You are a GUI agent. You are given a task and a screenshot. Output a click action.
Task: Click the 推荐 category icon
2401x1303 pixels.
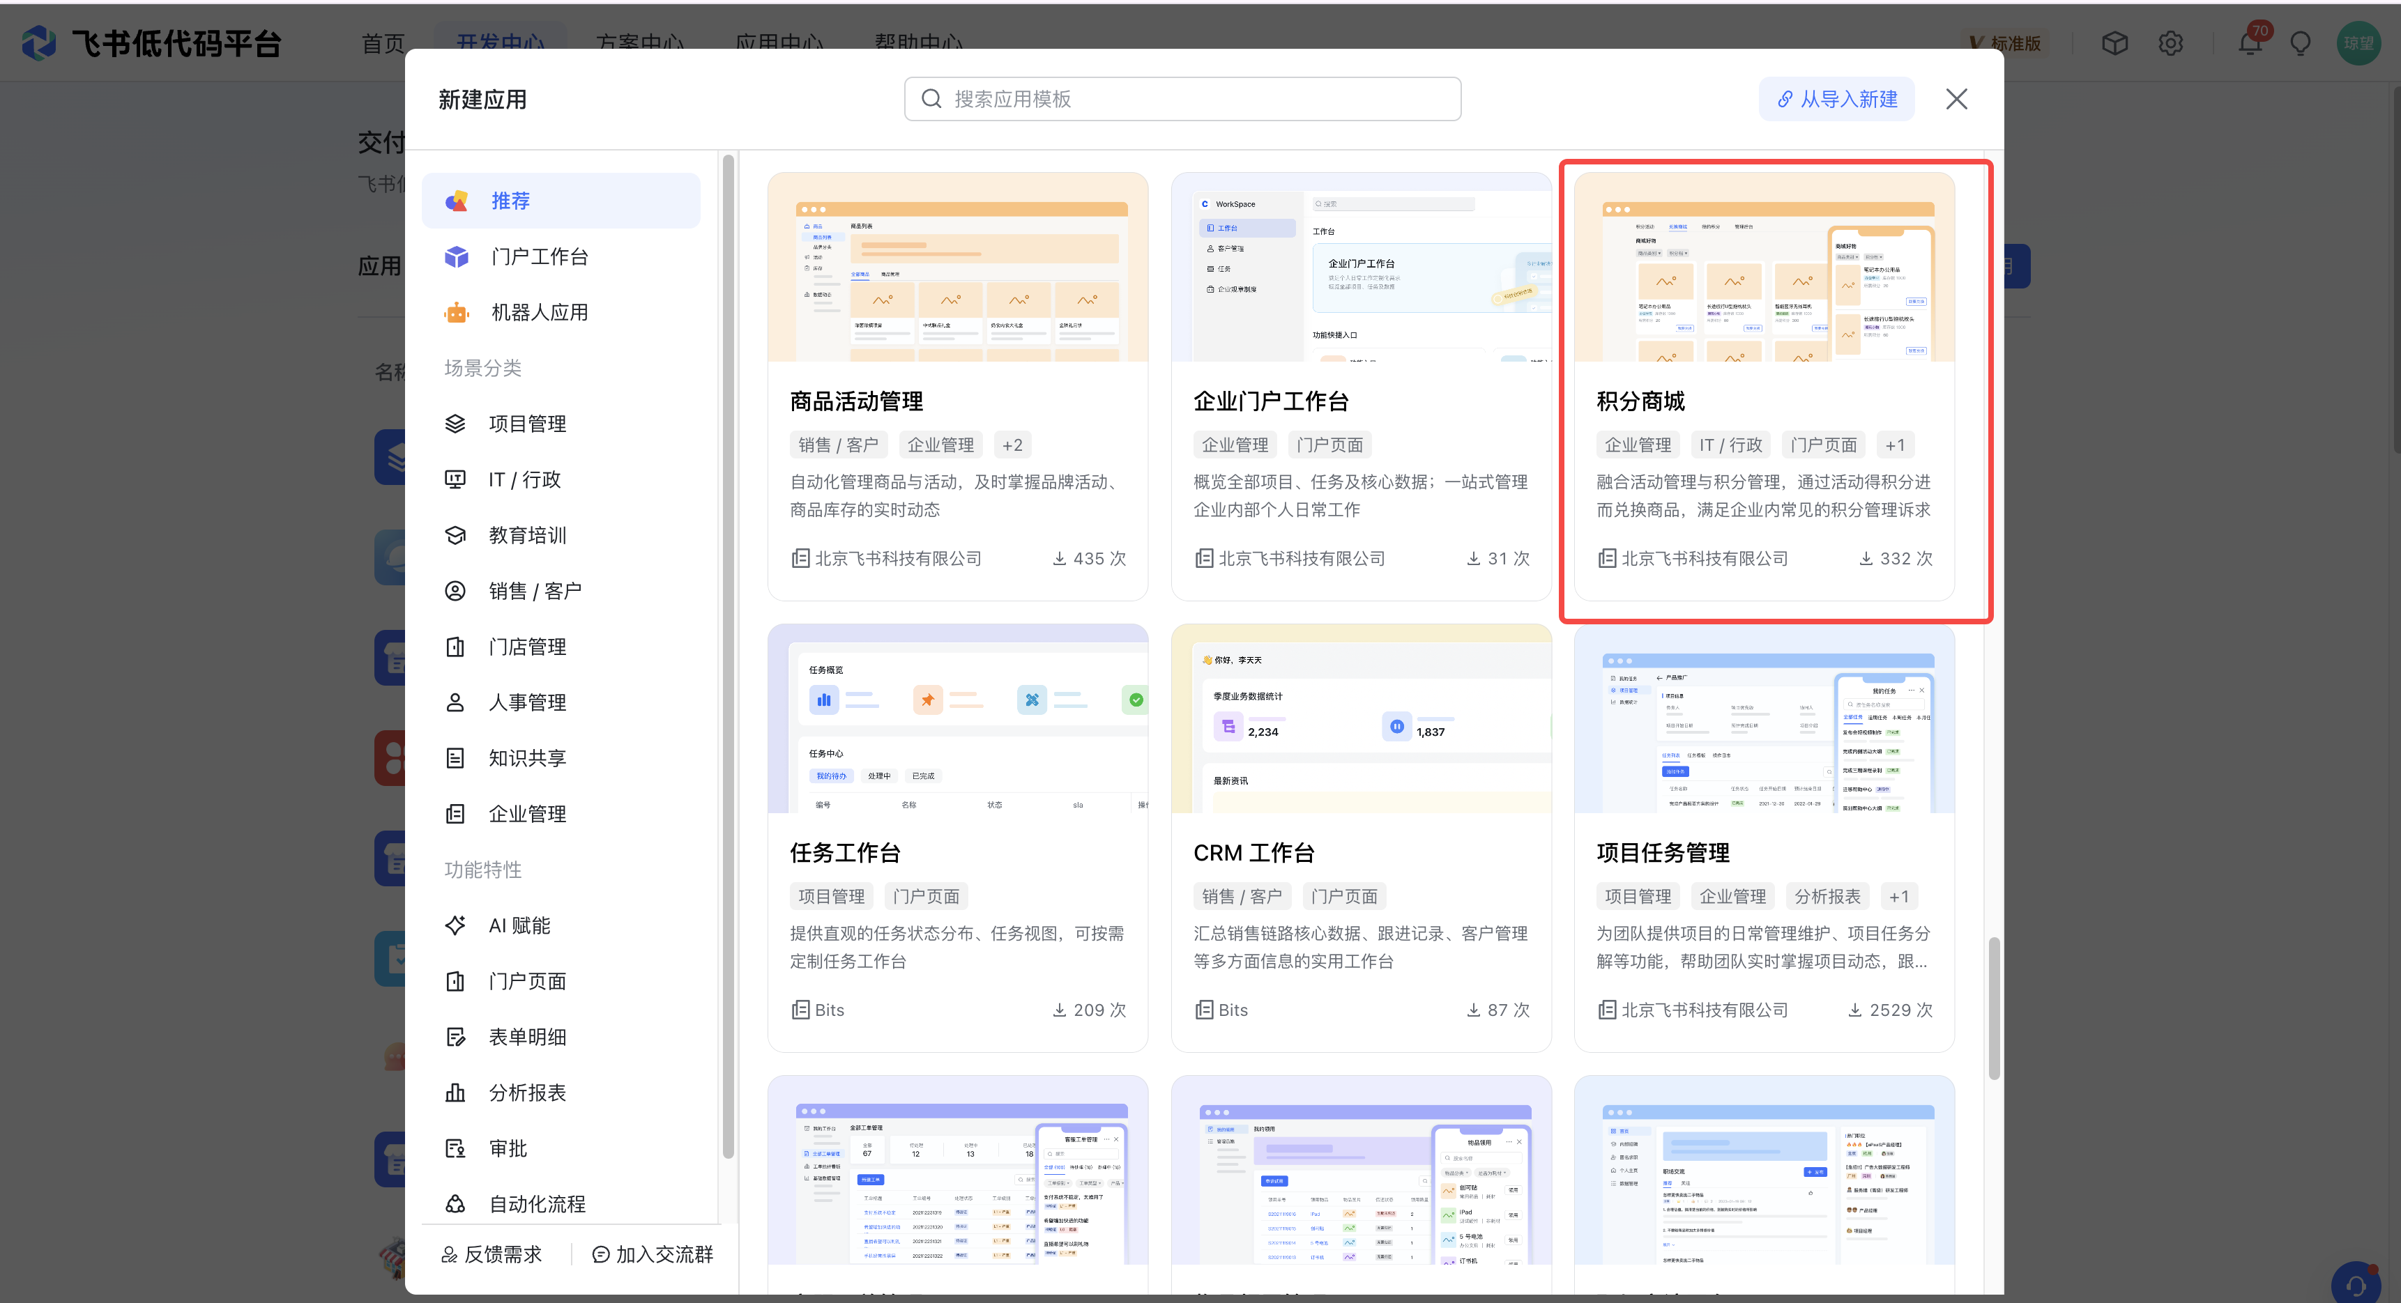pyautogui.click(x=456, y=201)
